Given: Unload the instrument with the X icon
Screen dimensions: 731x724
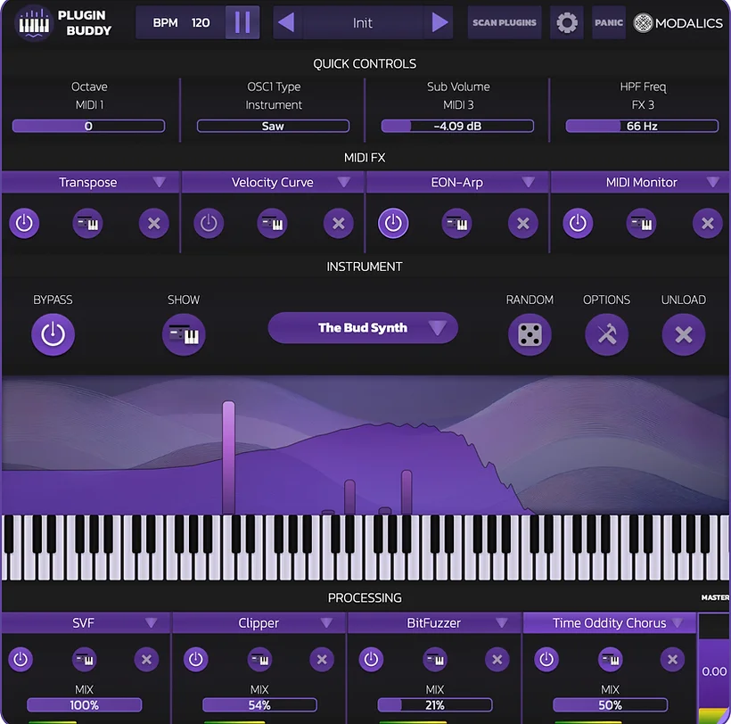Looking at the screenshot, I should [683, 335].
